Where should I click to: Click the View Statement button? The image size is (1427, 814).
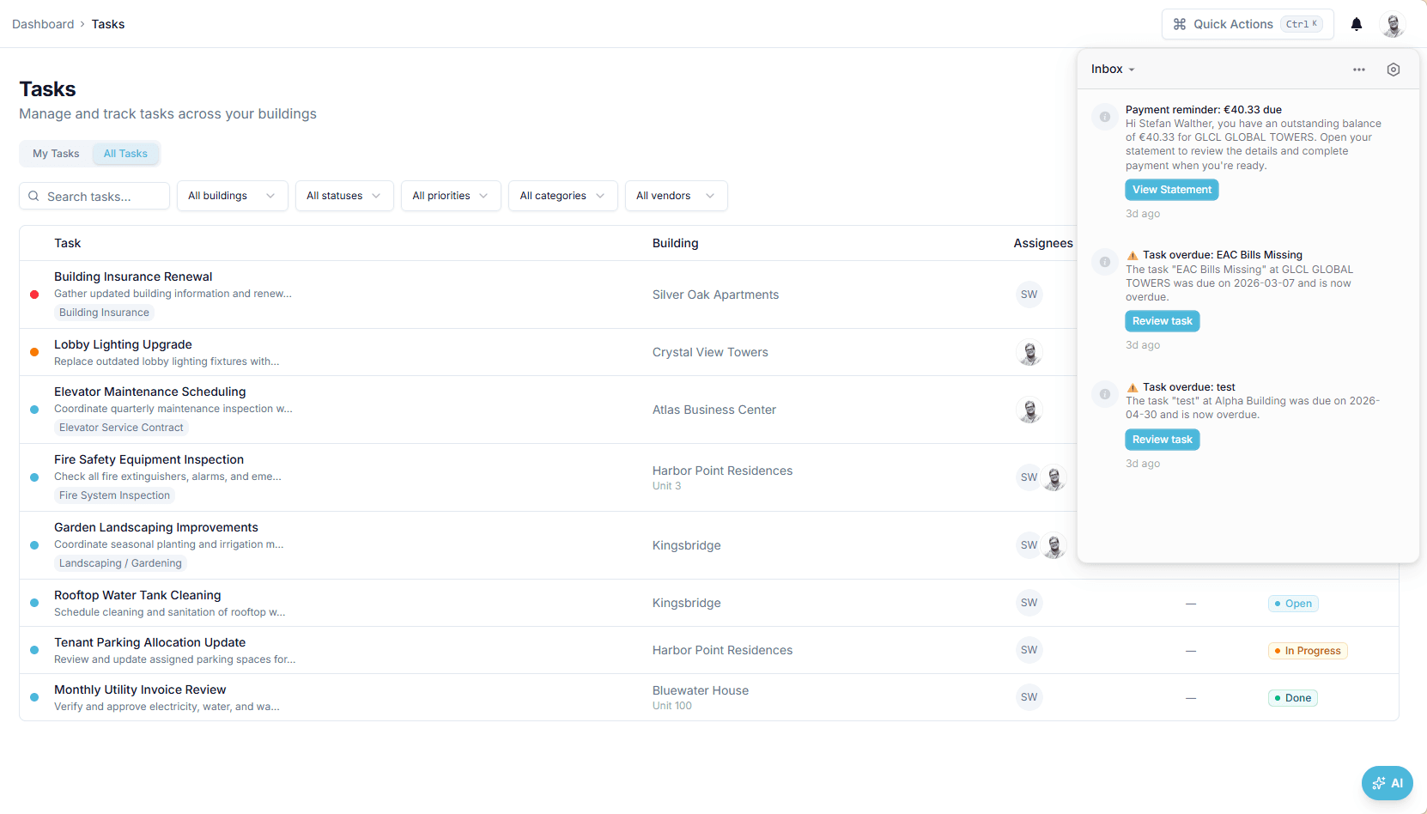coord(1172,190)
